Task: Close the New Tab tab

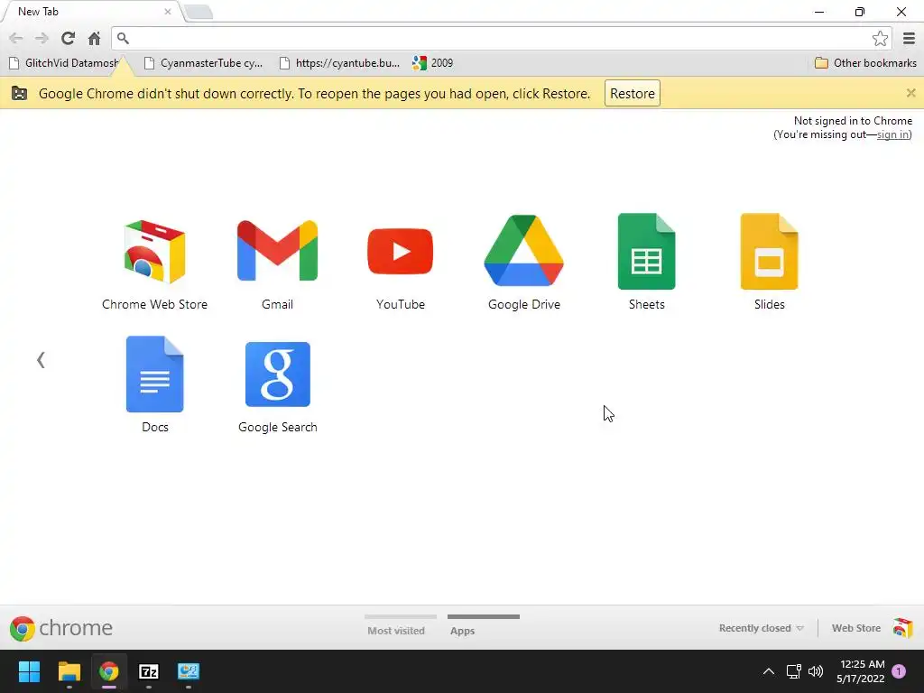Action: pyautogui.click(x=168, y=12)
